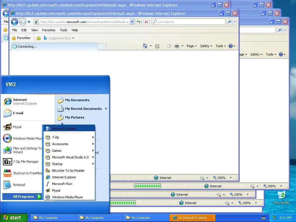
Task: Open Files and Settings Transfer Wizard
Action: tap(22, 150)
